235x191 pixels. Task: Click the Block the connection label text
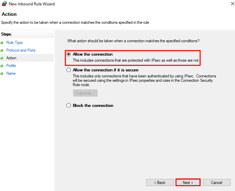tap(93, 106)
